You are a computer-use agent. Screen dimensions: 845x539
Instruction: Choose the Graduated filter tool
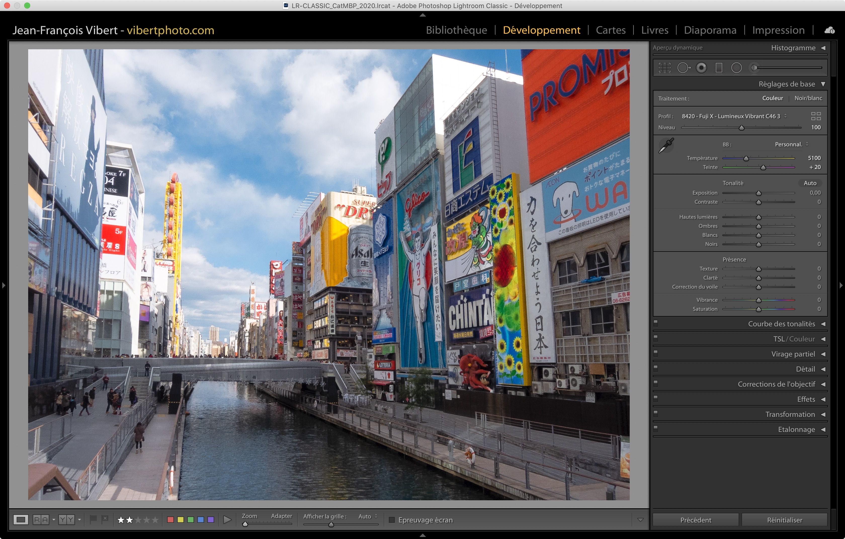719,68
